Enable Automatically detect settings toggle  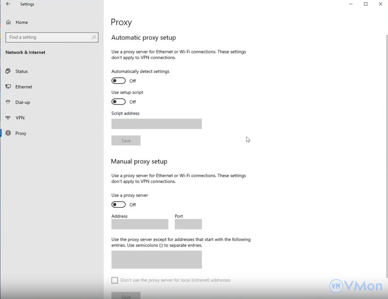tap(119, 81)
